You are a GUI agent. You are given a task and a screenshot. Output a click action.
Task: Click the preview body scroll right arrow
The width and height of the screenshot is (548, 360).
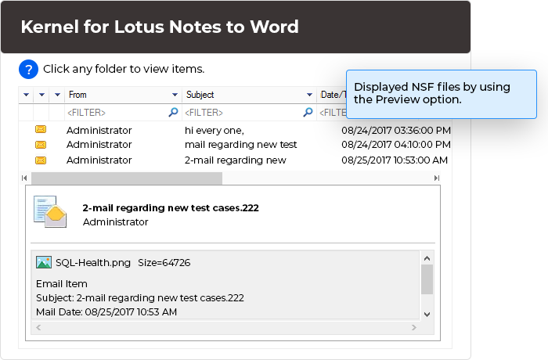(414, 327)
